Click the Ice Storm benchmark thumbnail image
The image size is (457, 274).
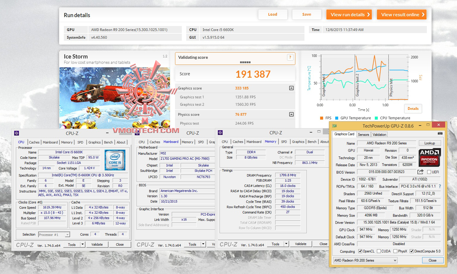pyautogui.click(x=115, y=98)
